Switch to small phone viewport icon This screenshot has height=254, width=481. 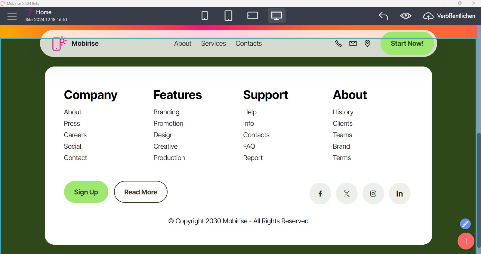(x=205, y=16)
